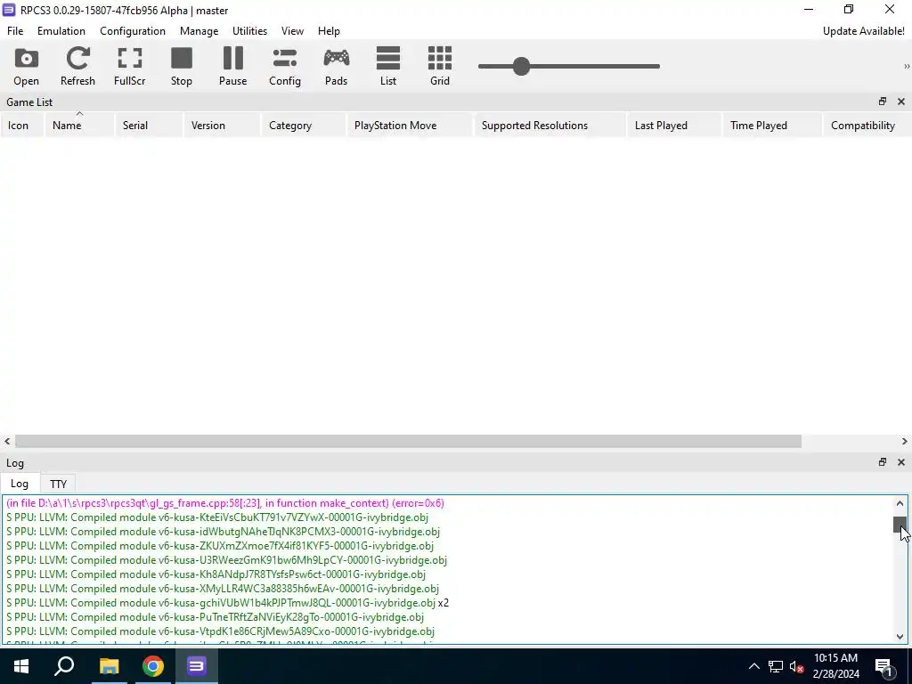This screenshot has height=684, width=912.
Task: Open the taskbar clock and date
Action: (x=835, y=666)
